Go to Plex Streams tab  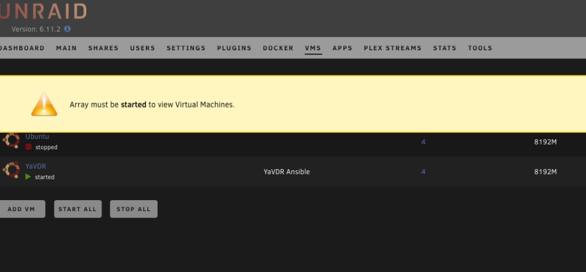(393, 48)
